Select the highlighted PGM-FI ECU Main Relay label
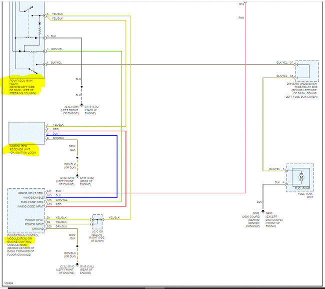The width and height of the screenshot is (325, 289). point(22,87)
